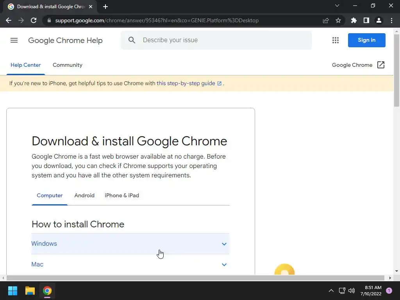This screenshot has width=400, height=300.
Task: Click the How to install Chrome heading
Action: click(x=78, y=224)
